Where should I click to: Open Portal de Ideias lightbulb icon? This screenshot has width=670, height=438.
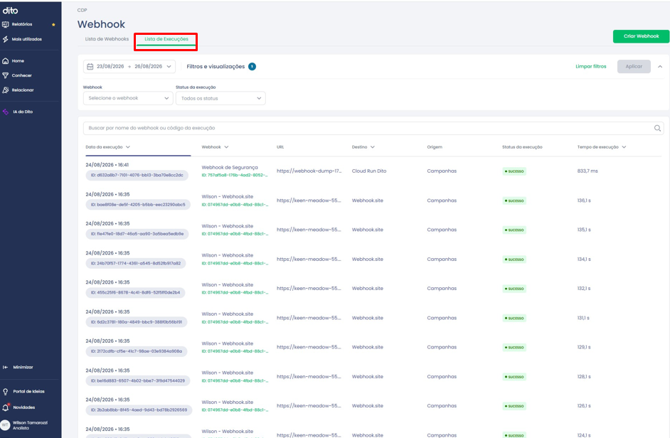(6, 391)
